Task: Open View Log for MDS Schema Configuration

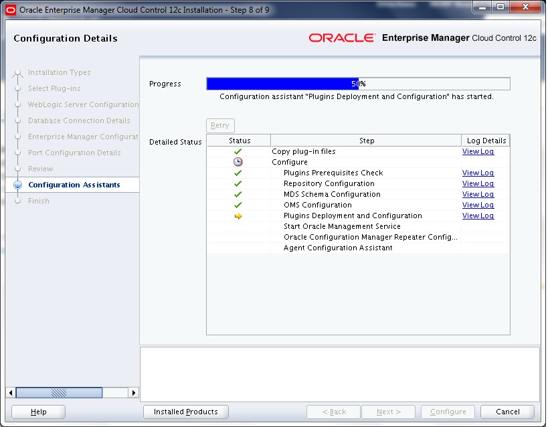Action: (x=478, y=194)
